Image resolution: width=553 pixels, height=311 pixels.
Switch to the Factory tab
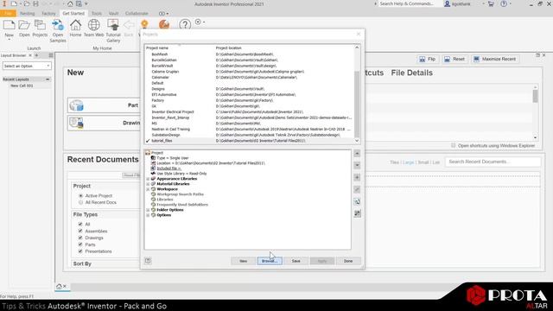point(48,14)
